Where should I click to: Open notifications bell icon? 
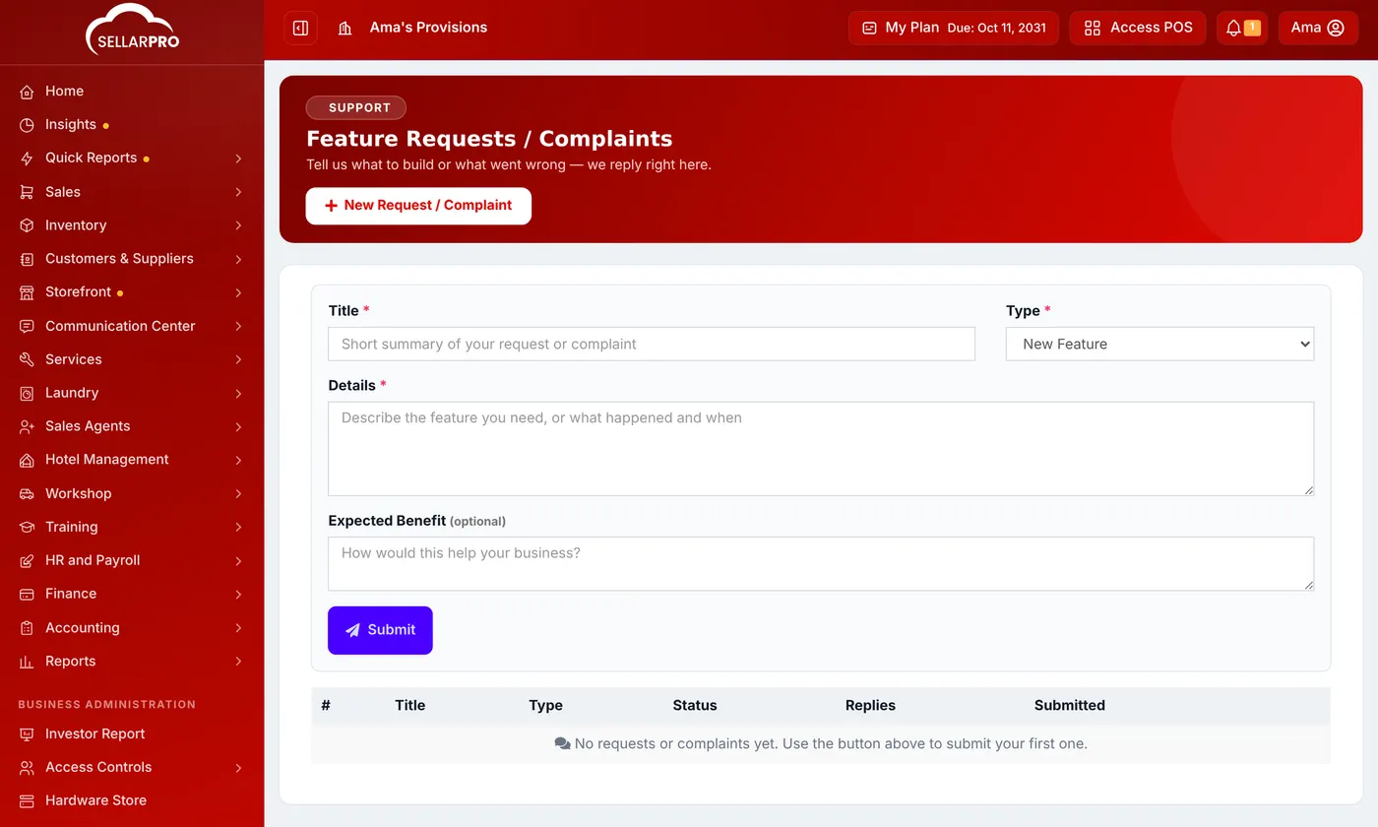pyautogui.click(x=1233, y=28)
